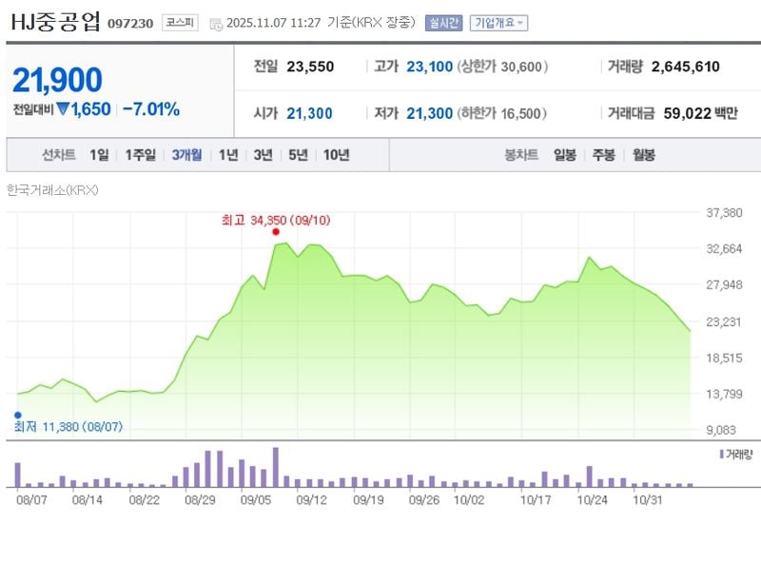The image size is (761, 563).
Task: Click the 실시간 real-time badge
Action: (x=443, y=23)
